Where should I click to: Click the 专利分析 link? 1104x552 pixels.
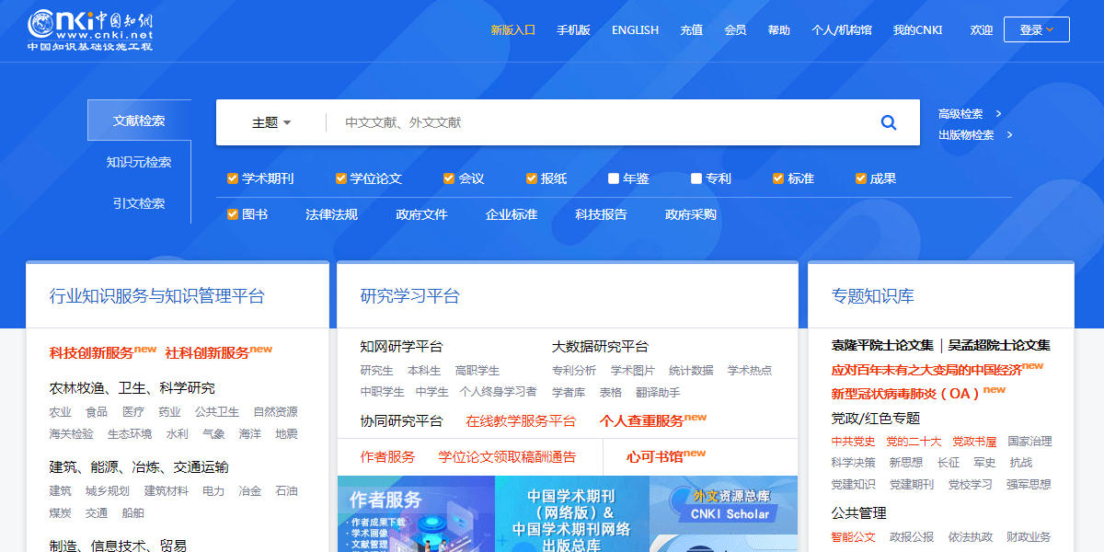[x=574, y=371]
